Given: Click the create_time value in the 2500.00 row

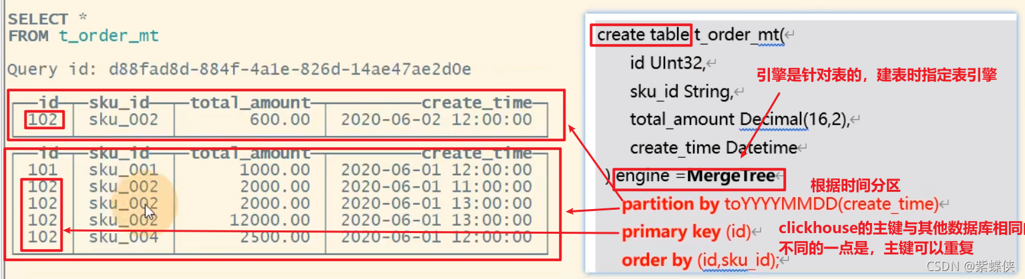Looking at the screenshot, I should (x=437, y=236).
